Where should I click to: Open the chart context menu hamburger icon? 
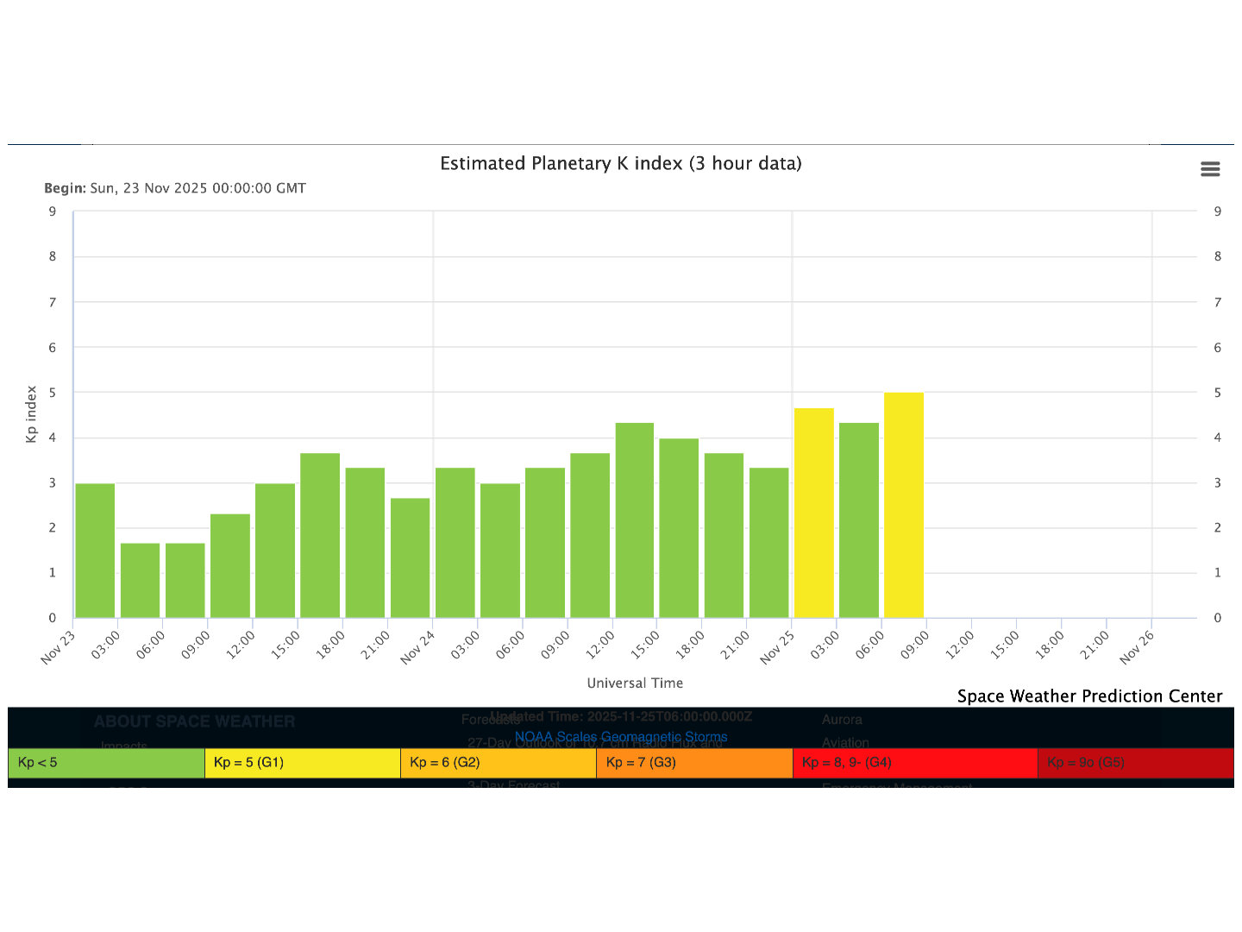1210,169
